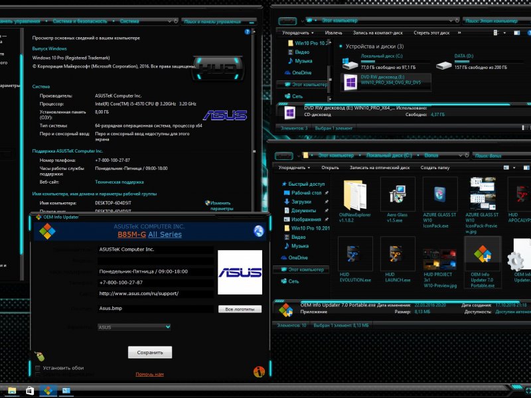Click the Сохранить button
The width and height of the screenshot is (531, 398).
pyautogui.click(x=150, y=352)
